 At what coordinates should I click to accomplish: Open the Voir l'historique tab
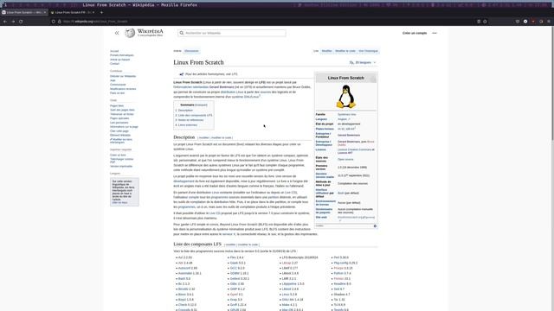(x=368, y=51)
